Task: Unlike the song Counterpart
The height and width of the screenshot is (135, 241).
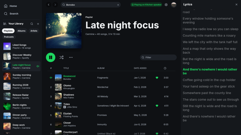Action: click(x=157, y=133)
